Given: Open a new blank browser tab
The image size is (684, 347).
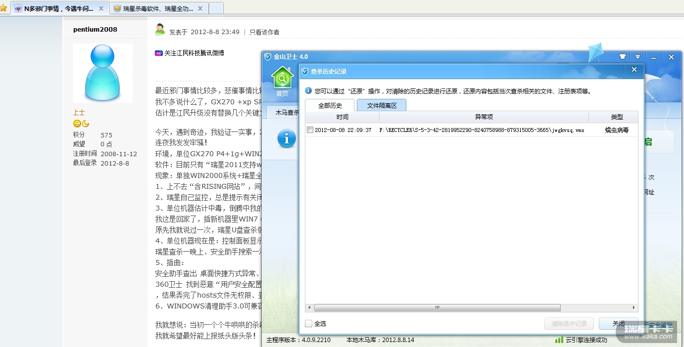Looking at the screenshot, I should [216, 8].
